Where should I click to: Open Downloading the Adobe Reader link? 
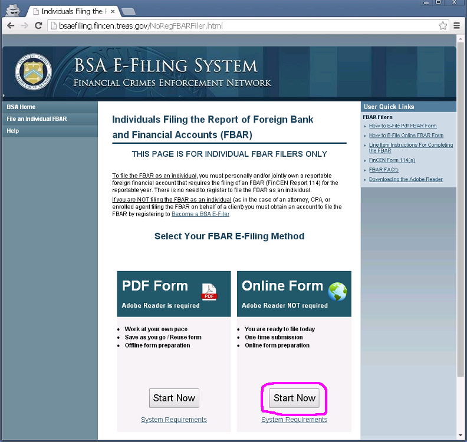(406, 180)
